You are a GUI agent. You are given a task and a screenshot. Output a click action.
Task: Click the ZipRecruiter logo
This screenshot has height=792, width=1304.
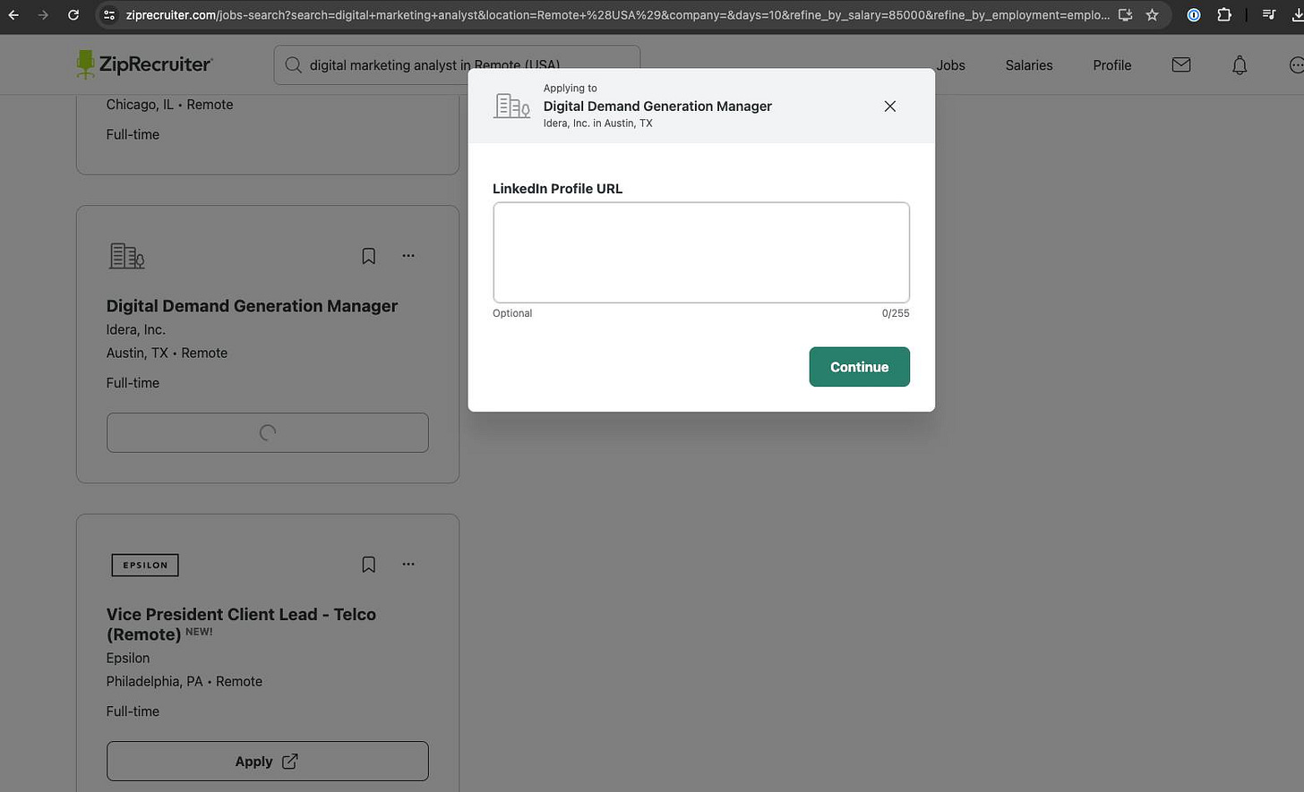coord(144,64)
